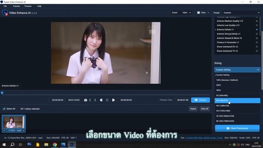Select Artemis Low Quality v12 model

click(x=228, y=25)
